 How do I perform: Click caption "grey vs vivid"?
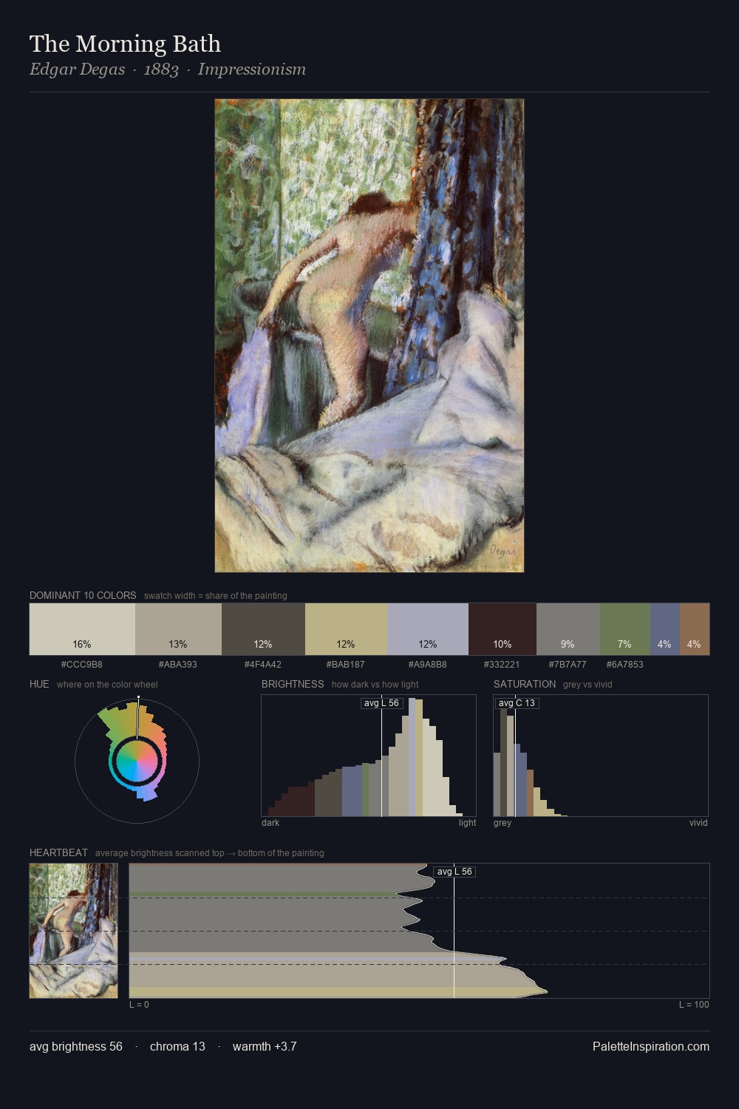(x=588, y=685)
